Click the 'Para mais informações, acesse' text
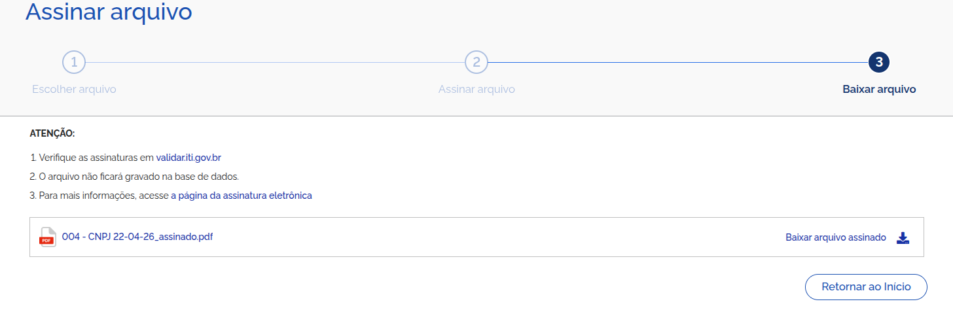 coord(103,196)
